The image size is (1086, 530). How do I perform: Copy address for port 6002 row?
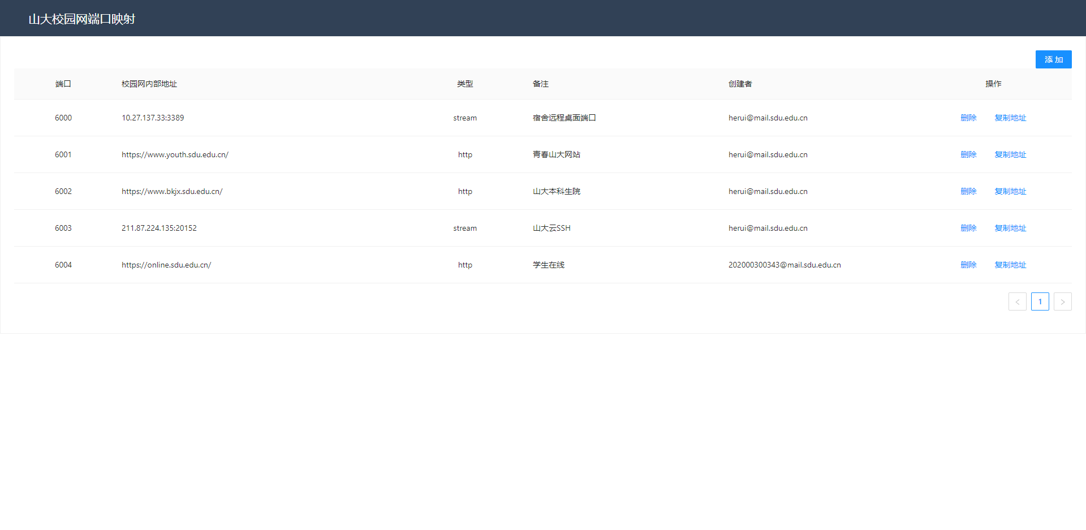(x=1010, y=191)
